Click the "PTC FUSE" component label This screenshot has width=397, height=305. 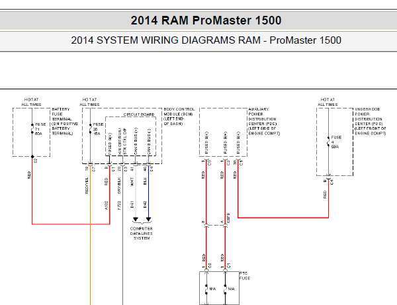pos(245,276)
